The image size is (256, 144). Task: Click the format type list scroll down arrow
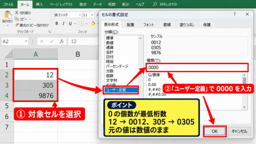pyautogui.click(x=244, y=107)
